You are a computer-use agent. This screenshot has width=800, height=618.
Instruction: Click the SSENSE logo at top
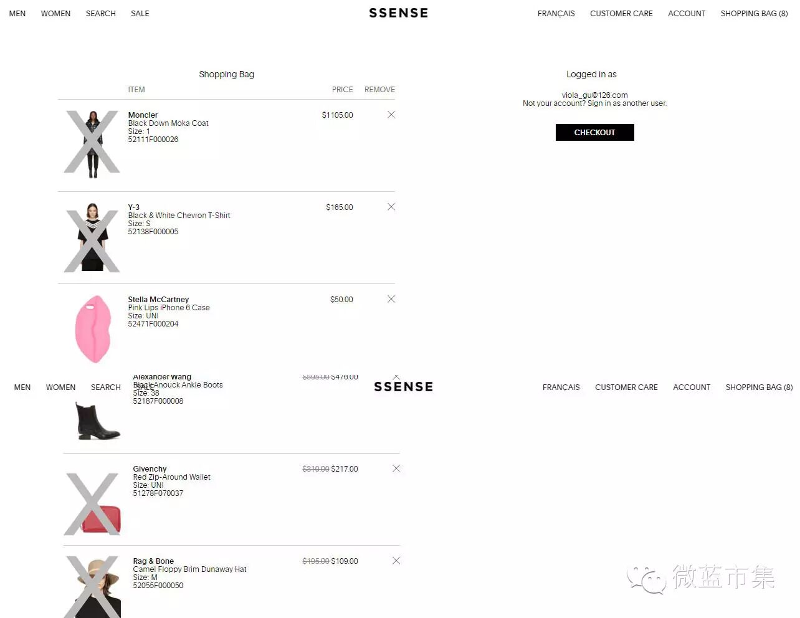point(399,13)
